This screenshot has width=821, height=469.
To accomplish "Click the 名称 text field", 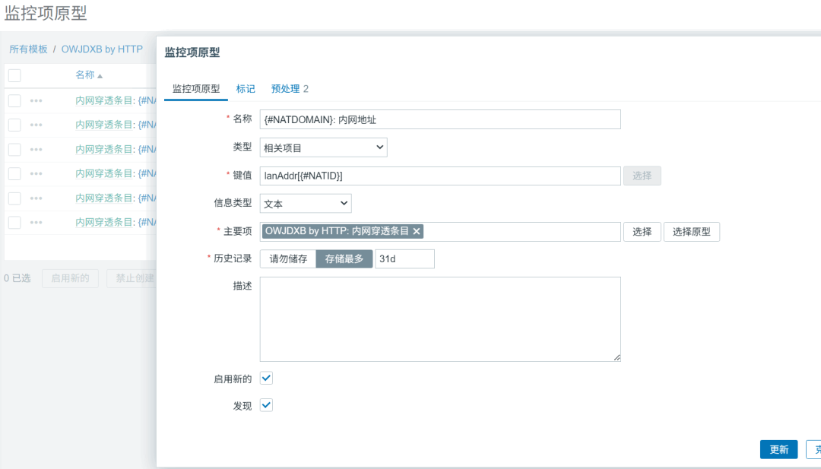I will 439,119.
